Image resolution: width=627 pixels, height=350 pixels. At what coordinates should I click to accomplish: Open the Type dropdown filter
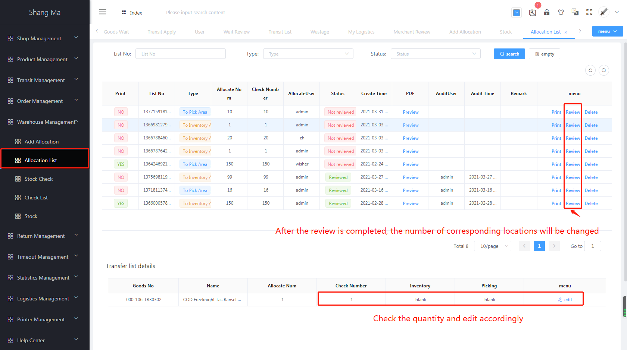pyautogui.click(x=308, y=54)
